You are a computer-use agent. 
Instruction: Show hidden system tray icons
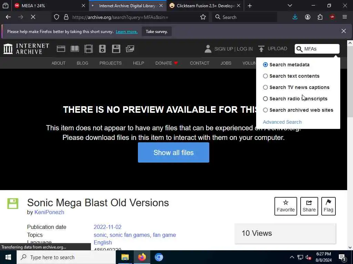pyautogui.click(x=292, y=257)
